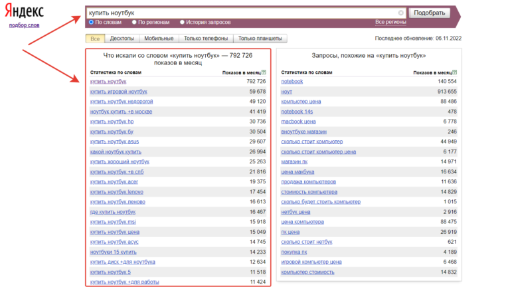
Task: Open the help icon beside right 'Показов в месяц'
Action: pyautogui.click(x=455, y=72)
